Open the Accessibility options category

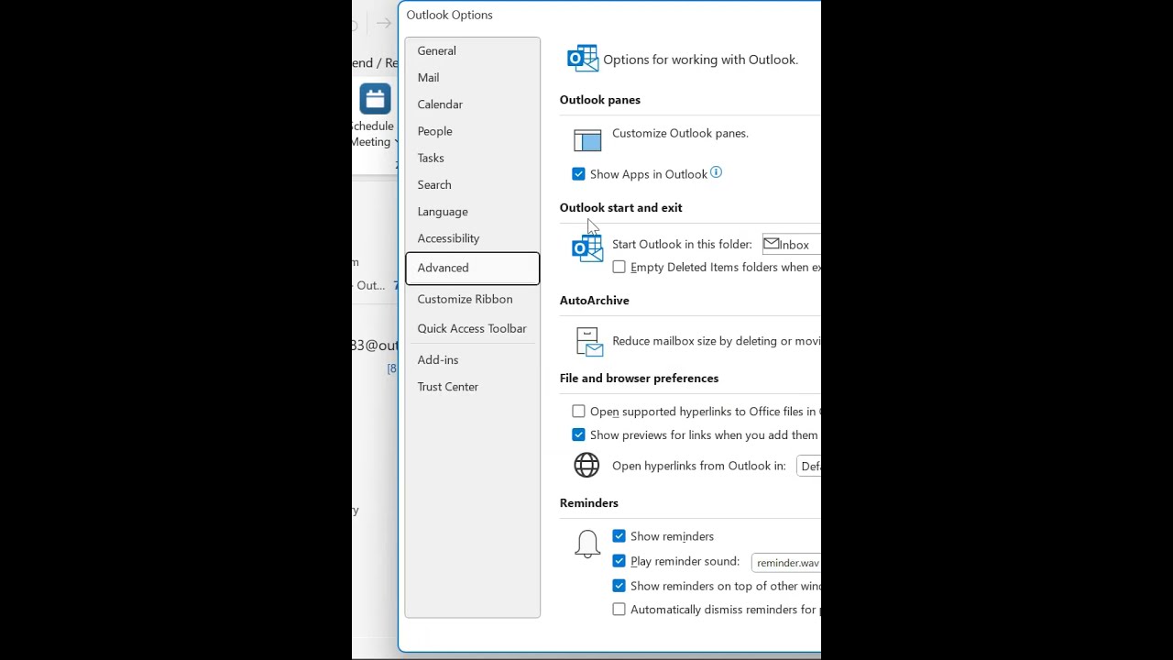click(473, 238)
